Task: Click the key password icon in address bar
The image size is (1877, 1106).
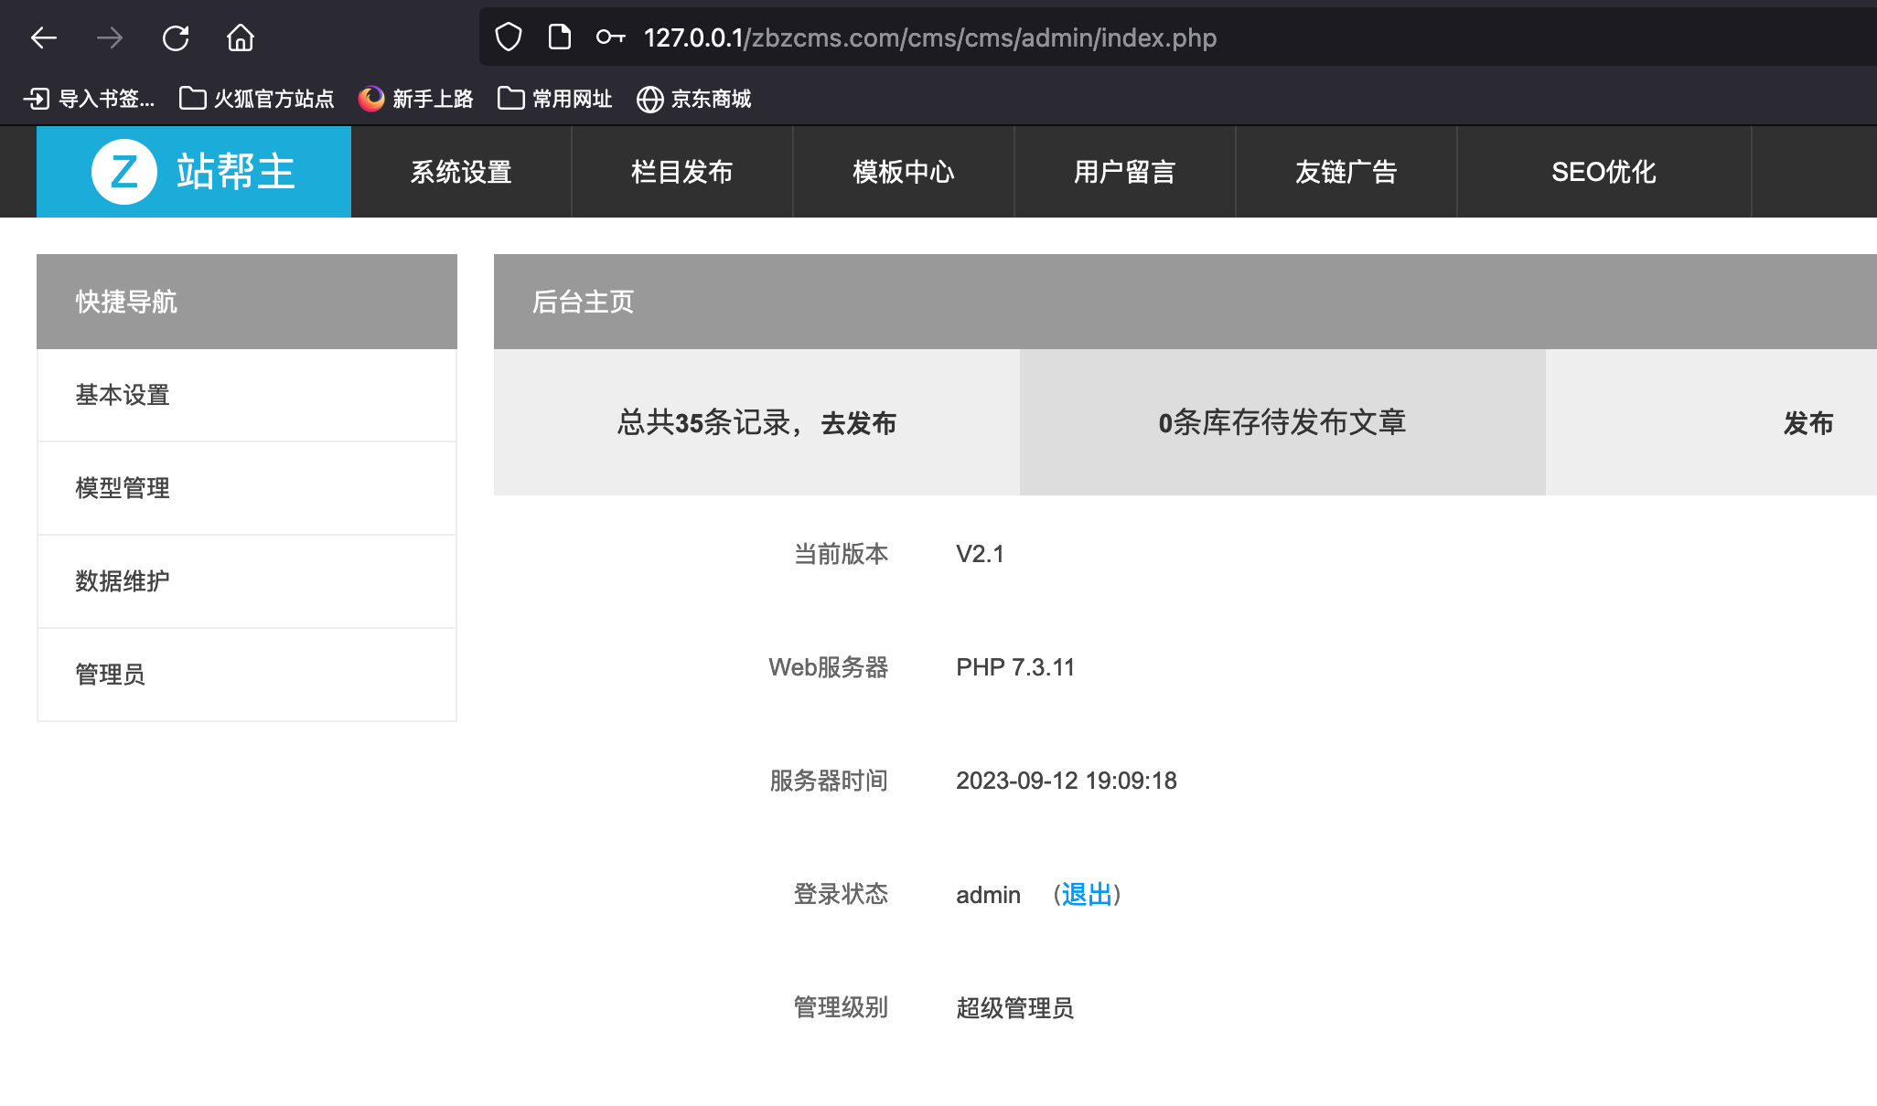Action: pos(610,37)
